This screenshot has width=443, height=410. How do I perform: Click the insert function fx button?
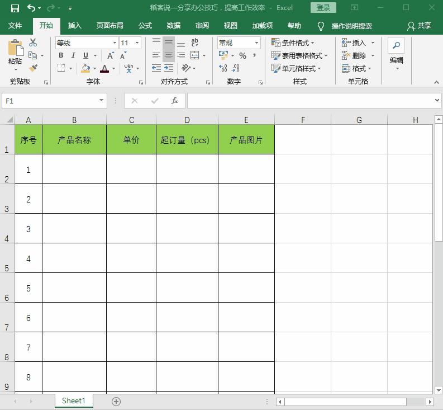175,101
